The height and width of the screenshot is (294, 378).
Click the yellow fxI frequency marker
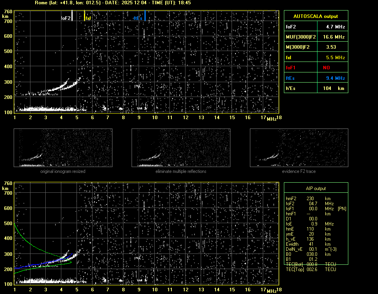[85, 16]
